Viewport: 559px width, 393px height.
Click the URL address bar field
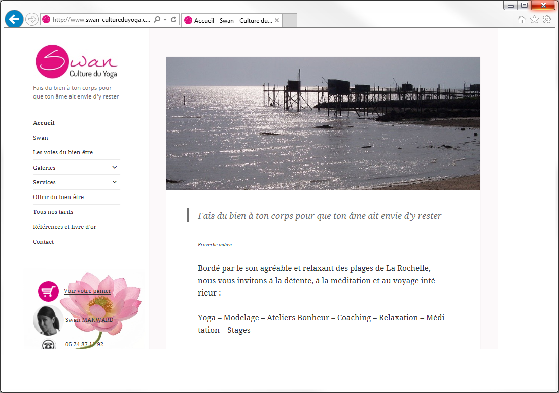101,20
